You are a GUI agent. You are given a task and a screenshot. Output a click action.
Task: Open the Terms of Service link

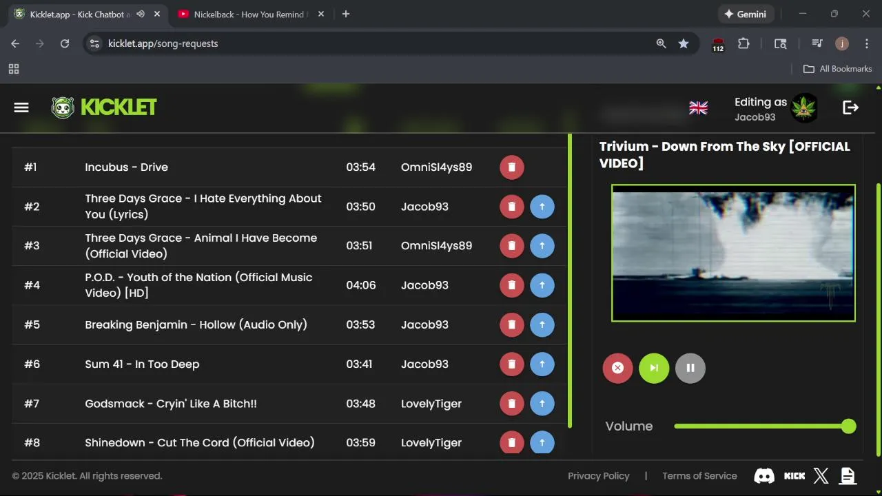tap(699, 476)
